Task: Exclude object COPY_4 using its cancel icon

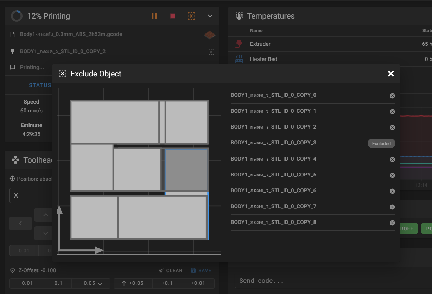Action: (392, 159)
